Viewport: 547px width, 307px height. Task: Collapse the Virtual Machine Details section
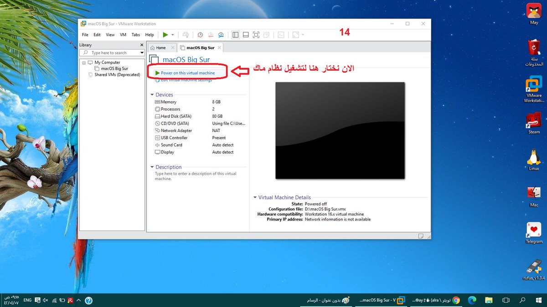255,197
